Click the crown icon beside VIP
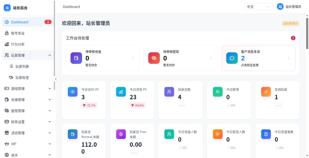309x158 pixels. coord(7,144)
